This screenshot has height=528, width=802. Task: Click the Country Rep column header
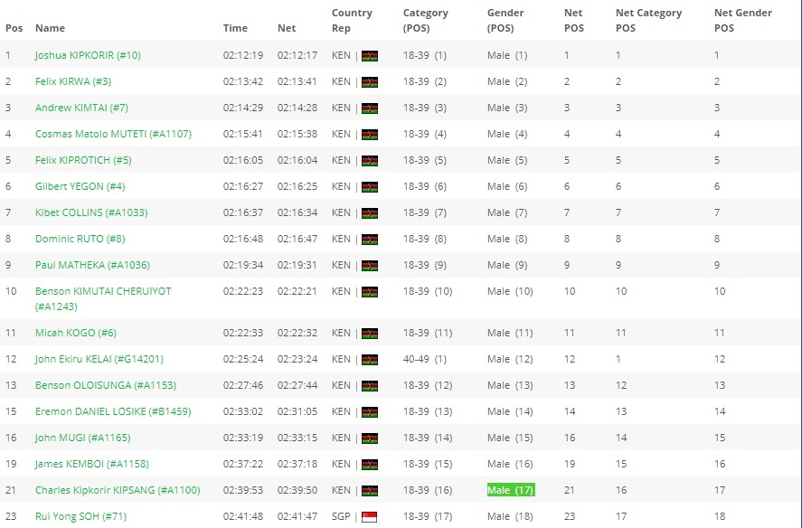[352, 21]
